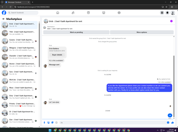
Task: Navigate back in the browser
Action: [x=2, y=7]
